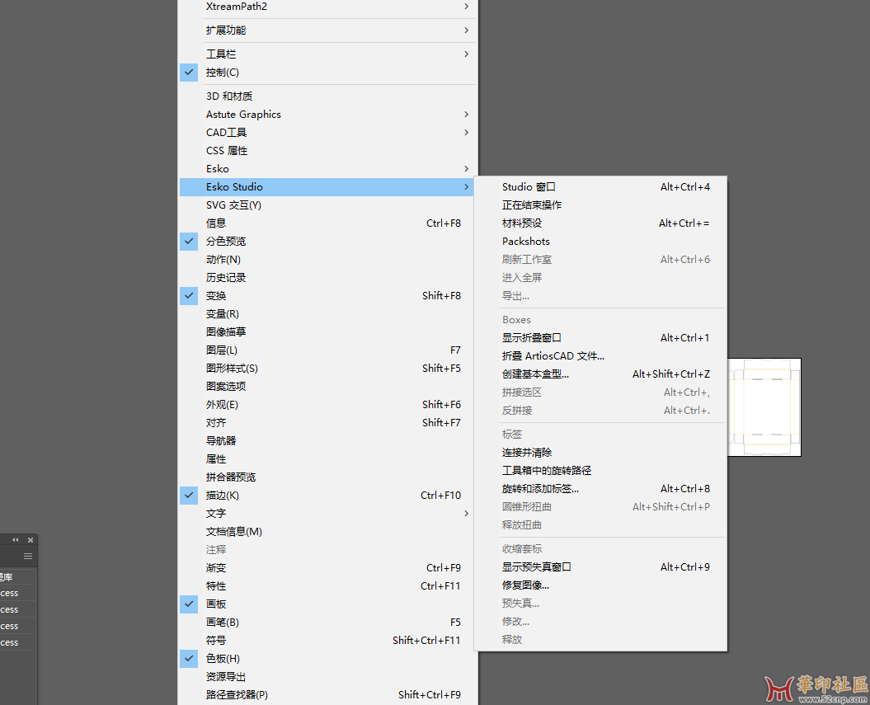
Task: Choose 折叠 ArtiosCAD 文件...
Action: click(x=600, y=356)
